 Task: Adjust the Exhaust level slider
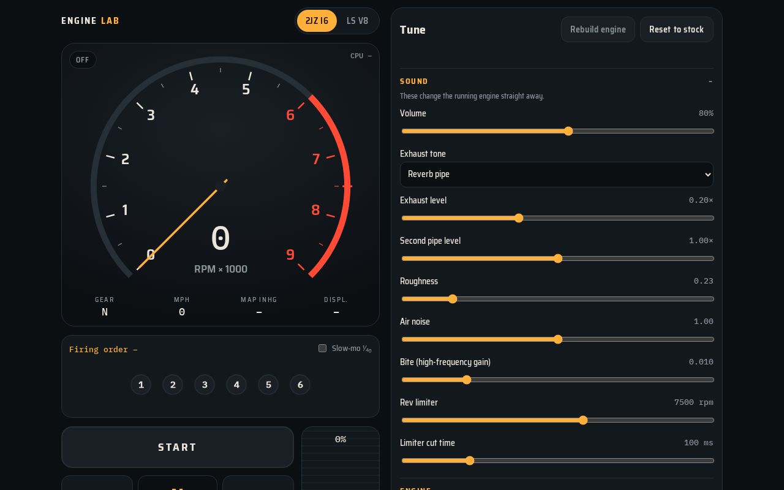pyautogui.click(x=557, y=218)
